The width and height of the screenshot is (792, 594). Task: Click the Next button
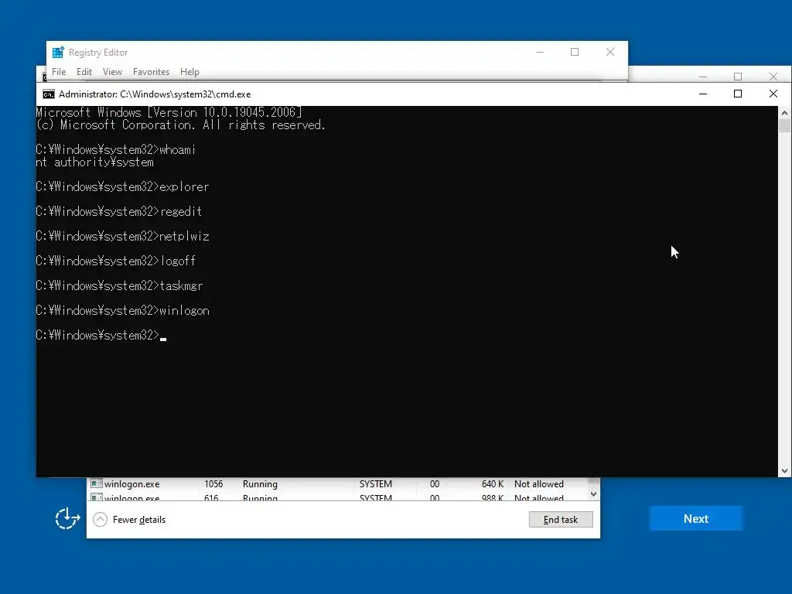click(x=695, y=519)
